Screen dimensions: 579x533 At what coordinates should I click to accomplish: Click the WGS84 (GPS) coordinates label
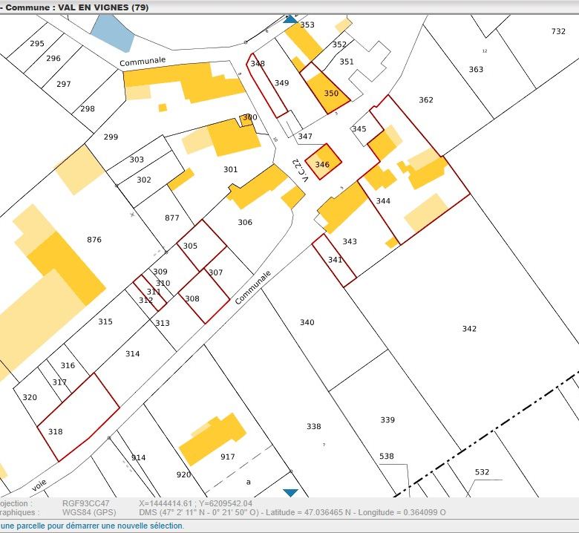coord(89,513)
